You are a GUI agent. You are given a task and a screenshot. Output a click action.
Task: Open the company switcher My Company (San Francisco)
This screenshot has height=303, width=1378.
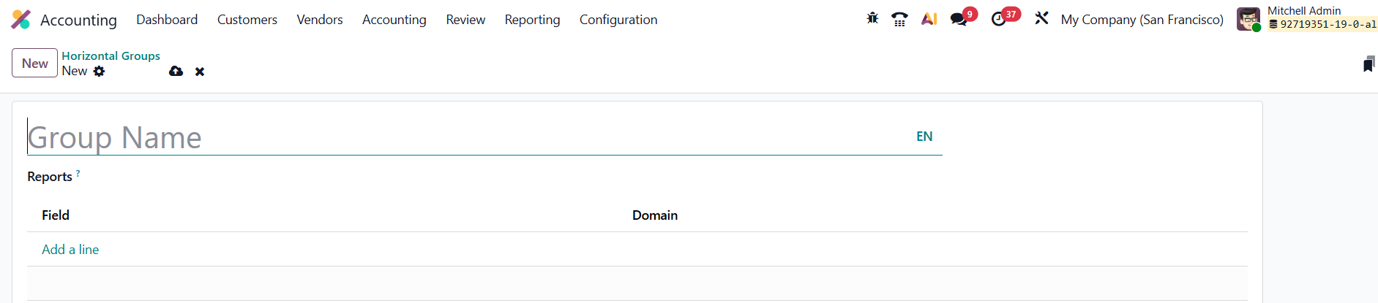click(x=1142, y=20)
